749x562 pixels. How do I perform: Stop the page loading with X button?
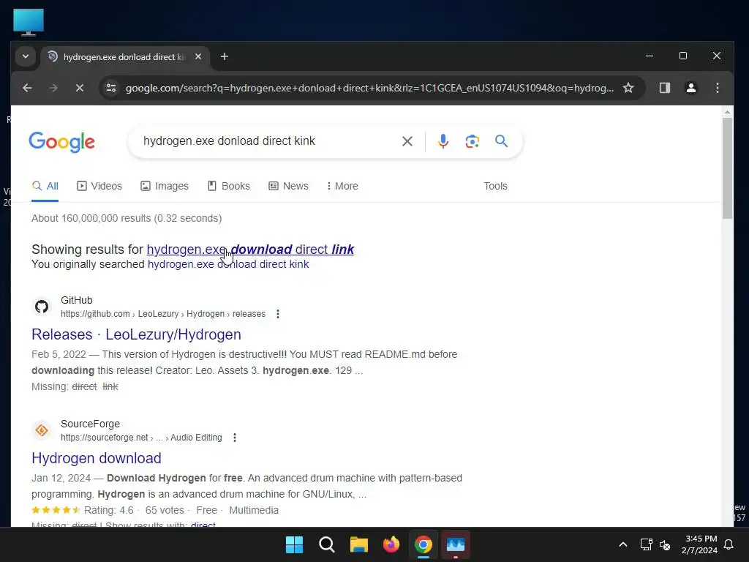coord(79,88)
